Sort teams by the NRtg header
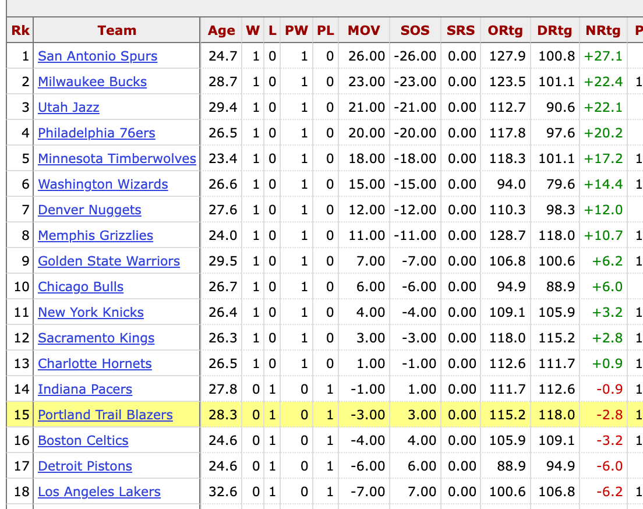This screenshot has height=509, width=643. click(x=603, y=30)
